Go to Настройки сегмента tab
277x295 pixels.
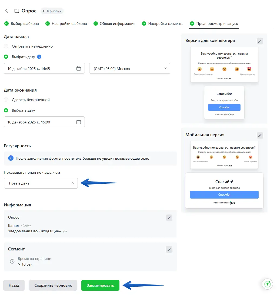163,24
